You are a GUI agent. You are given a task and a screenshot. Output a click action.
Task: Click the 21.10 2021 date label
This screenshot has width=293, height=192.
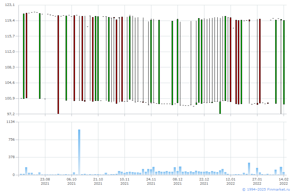tap(98, 181)
